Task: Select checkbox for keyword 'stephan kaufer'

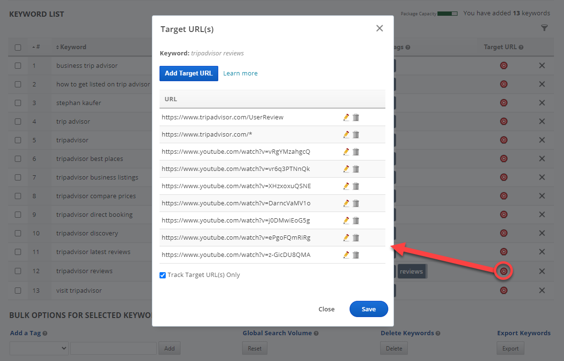Action: 18,103
